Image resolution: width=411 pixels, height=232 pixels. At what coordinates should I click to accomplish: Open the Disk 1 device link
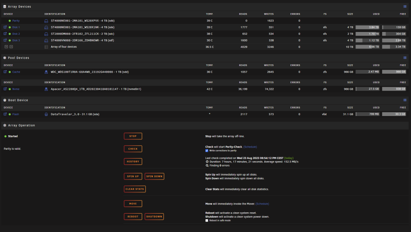click(16, 27)
